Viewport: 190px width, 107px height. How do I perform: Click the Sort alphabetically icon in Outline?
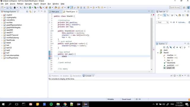point(167,47)
